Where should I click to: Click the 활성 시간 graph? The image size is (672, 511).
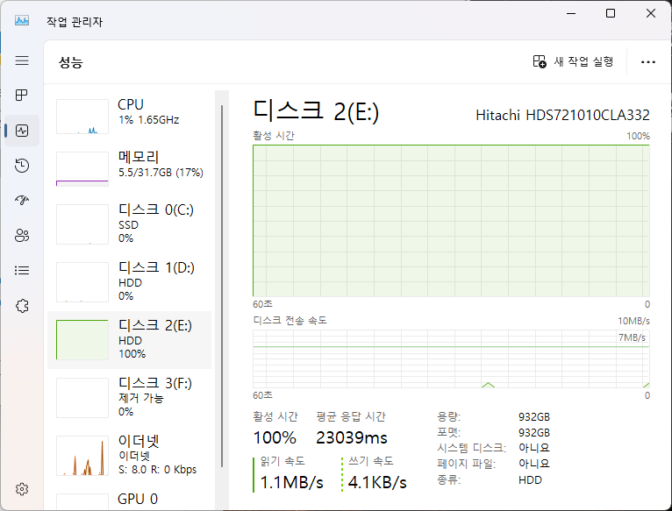click(451, 221)
